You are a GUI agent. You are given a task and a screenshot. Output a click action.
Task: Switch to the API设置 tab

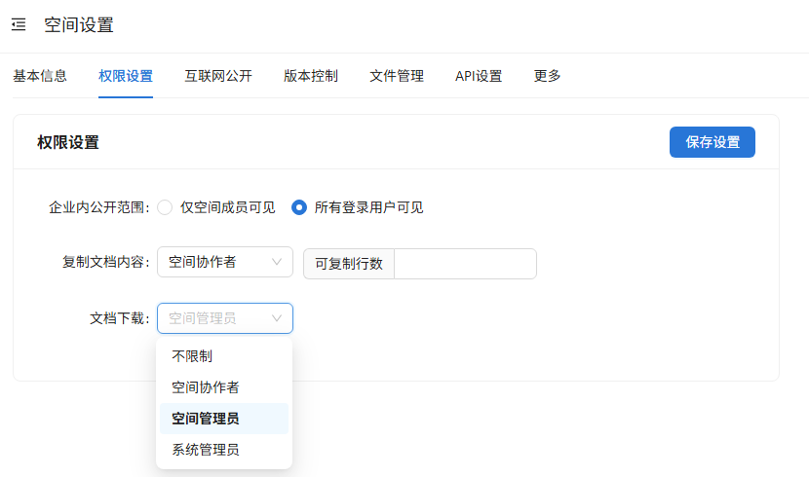click(479, 76)
